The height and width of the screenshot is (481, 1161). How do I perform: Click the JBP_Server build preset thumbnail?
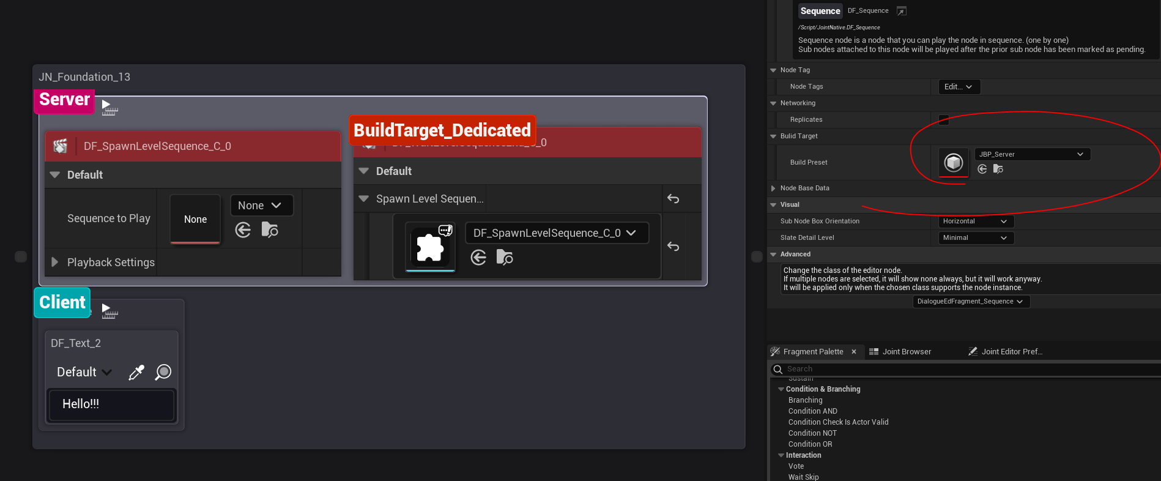click(x=954, y=162)
